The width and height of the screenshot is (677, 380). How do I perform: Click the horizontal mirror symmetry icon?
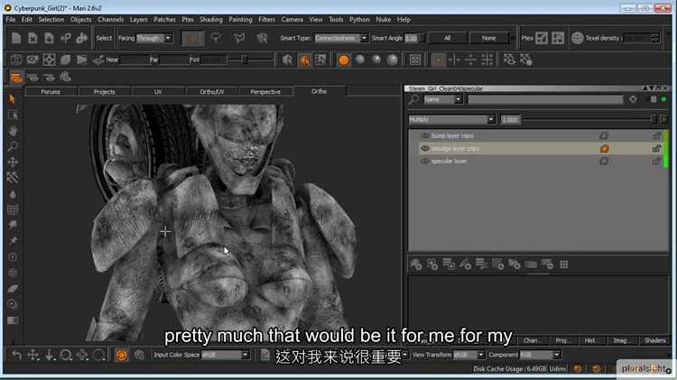[x=470, y=60]
